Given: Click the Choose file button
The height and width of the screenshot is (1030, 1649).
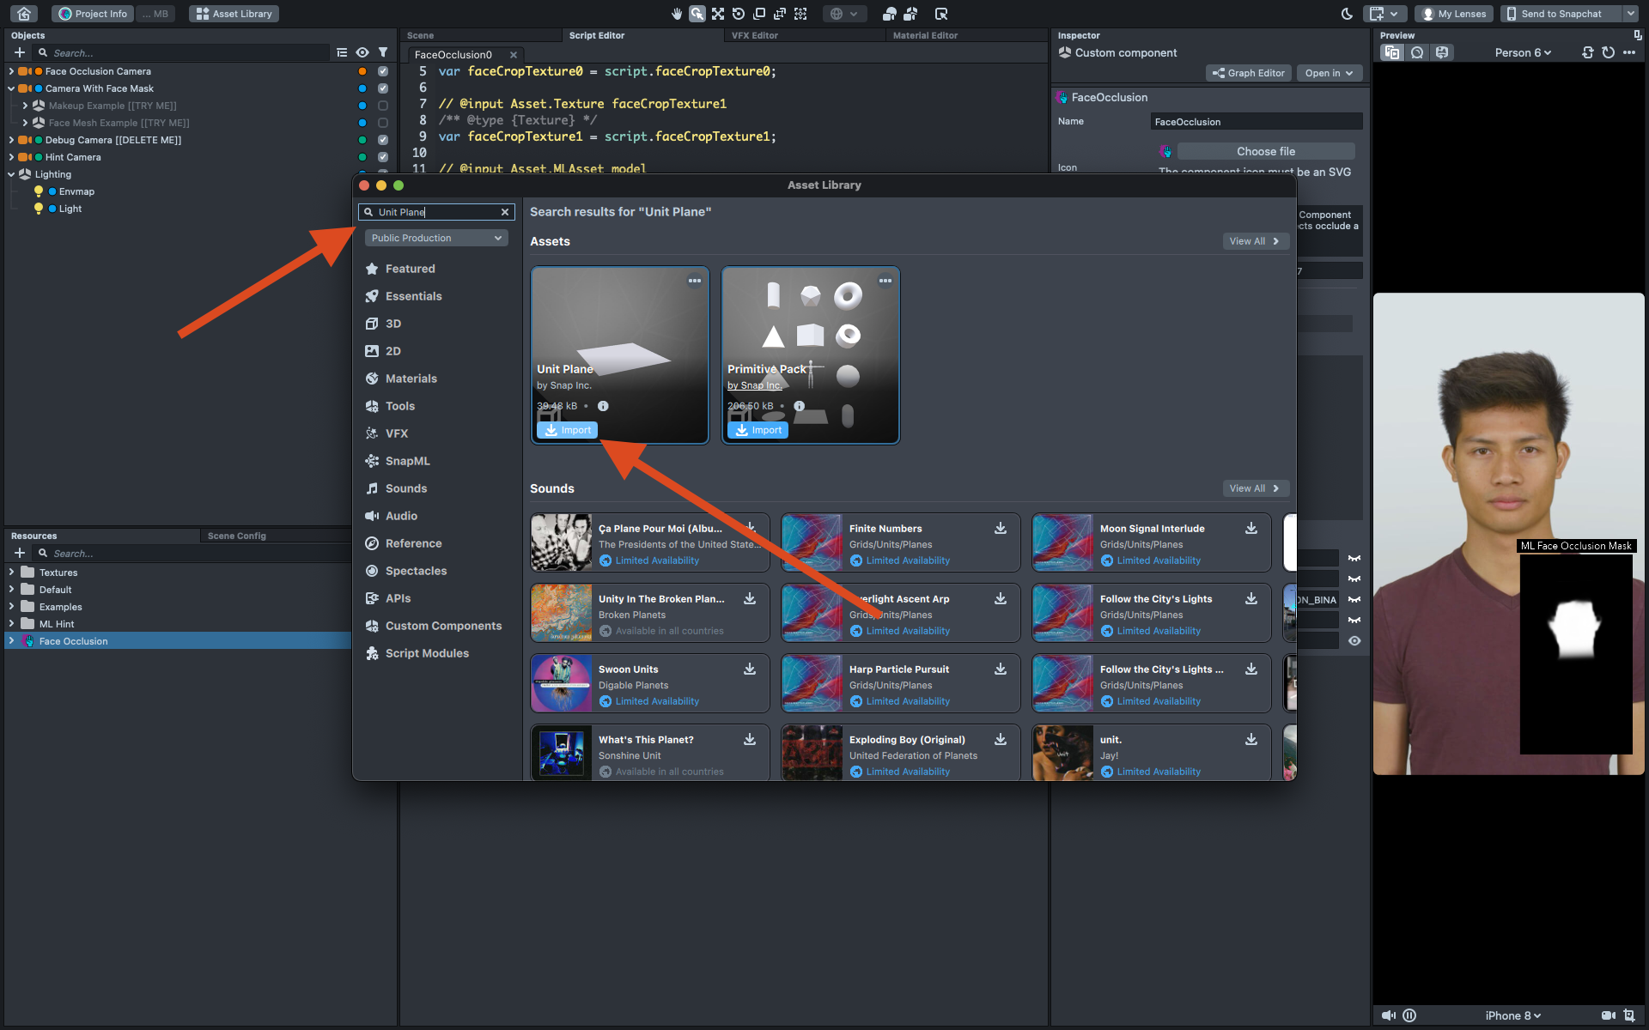Looking at the screenshot, I should click(x=1265, y=151).
